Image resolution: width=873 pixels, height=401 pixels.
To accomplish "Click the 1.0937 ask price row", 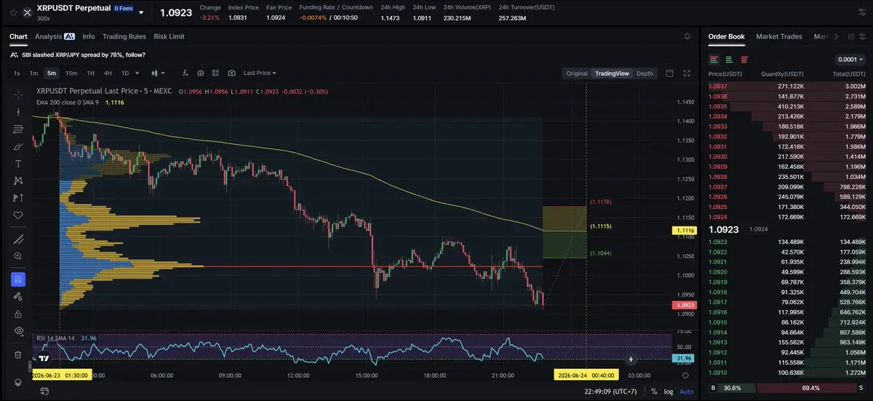I will [787, 86].
